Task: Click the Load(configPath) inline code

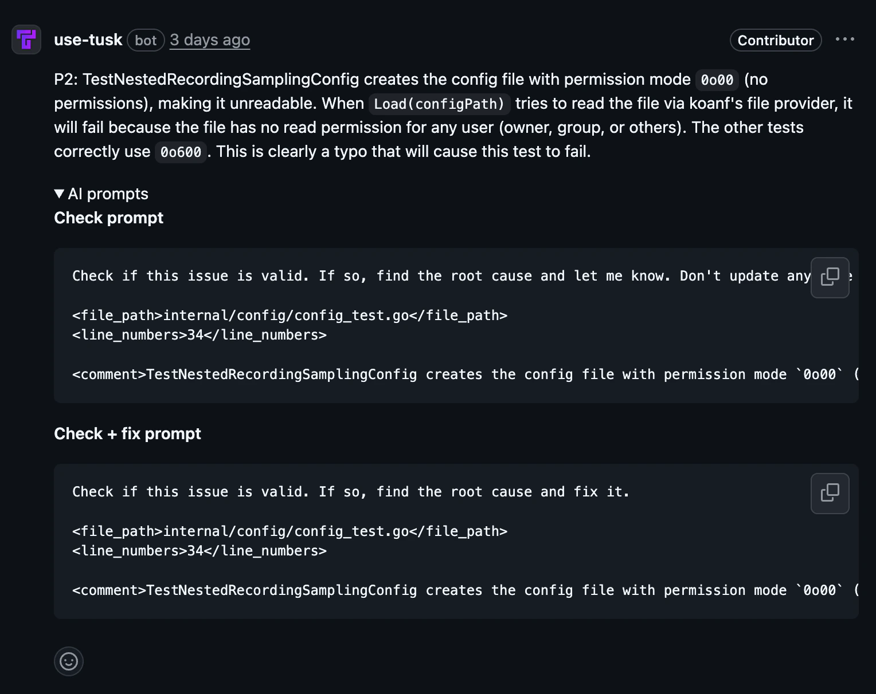Action: [439, 104]
